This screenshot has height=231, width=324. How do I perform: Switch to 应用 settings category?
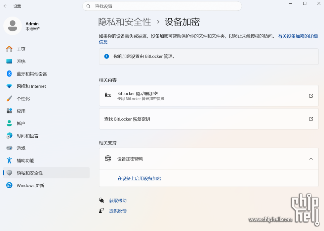click(x=21, y=111)
